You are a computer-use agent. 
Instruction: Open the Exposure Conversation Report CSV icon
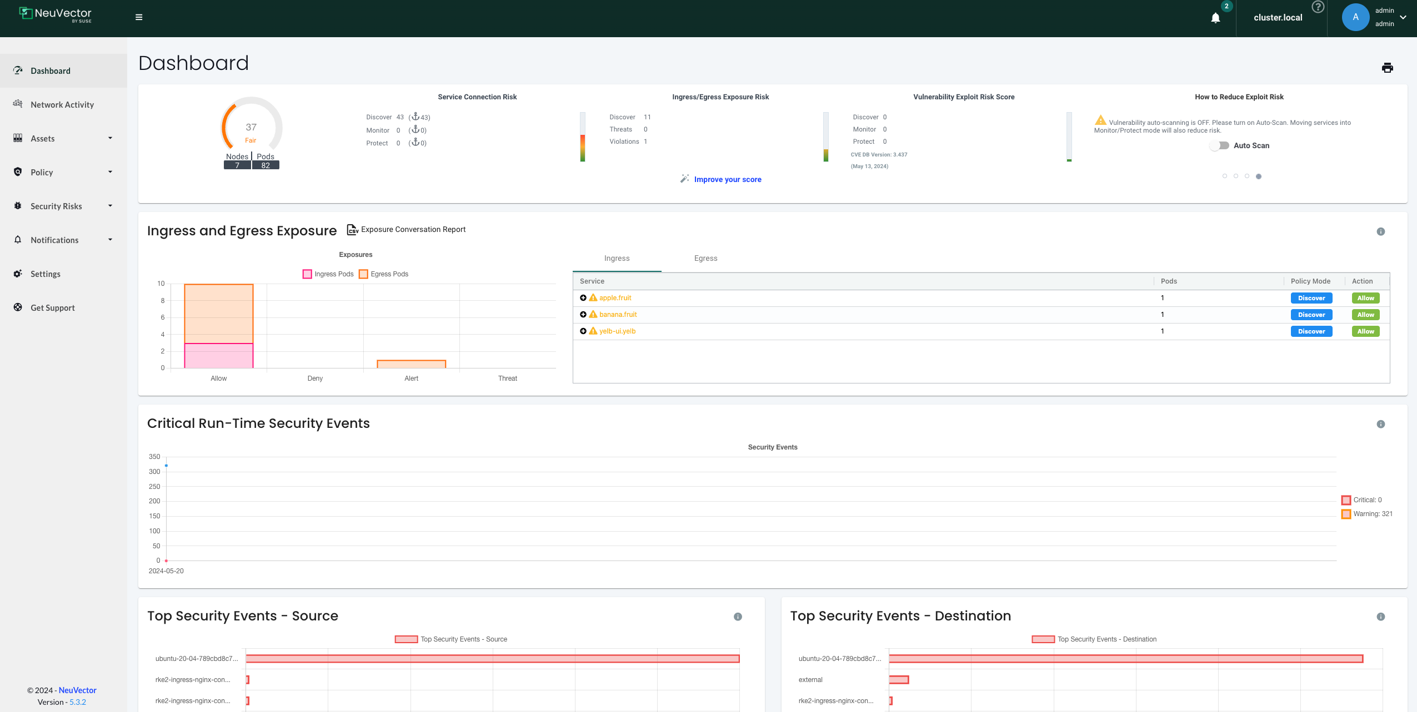click(352, 229)
